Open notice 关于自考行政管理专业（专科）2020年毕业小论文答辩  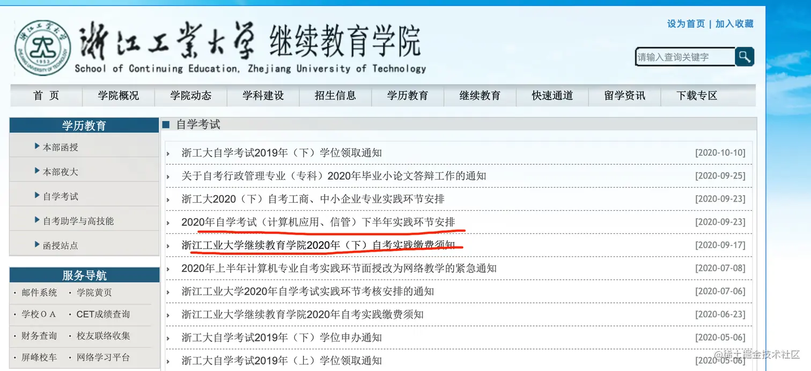coord(334,176)
